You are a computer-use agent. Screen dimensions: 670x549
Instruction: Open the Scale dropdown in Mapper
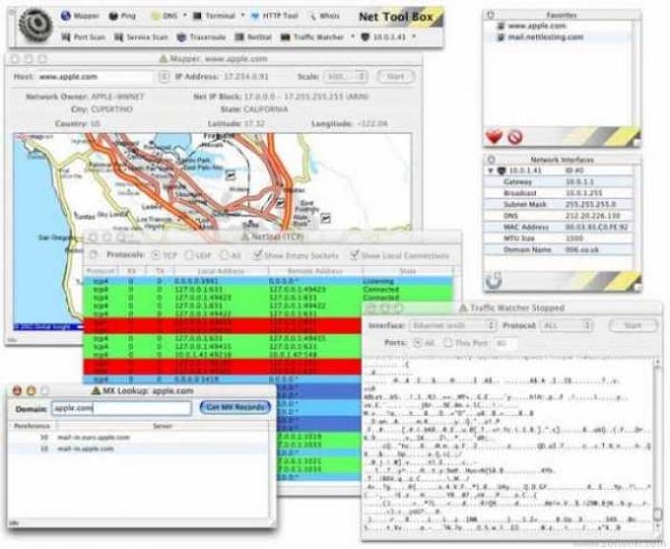(x=345, y=77)
